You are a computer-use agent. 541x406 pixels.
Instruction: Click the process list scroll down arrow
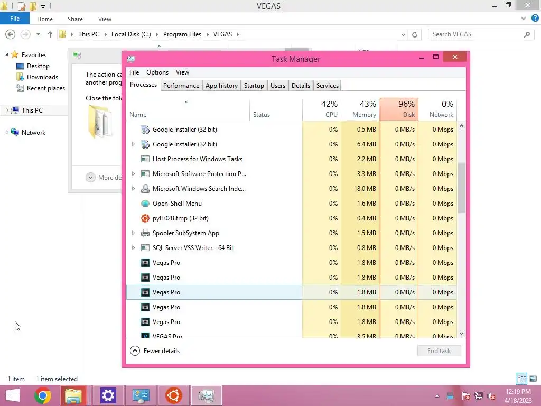[461, 334]
